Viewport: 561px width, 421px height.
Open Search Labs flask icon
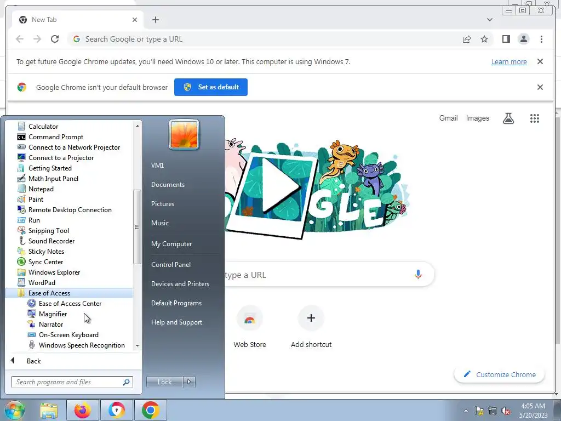(508, 118)
